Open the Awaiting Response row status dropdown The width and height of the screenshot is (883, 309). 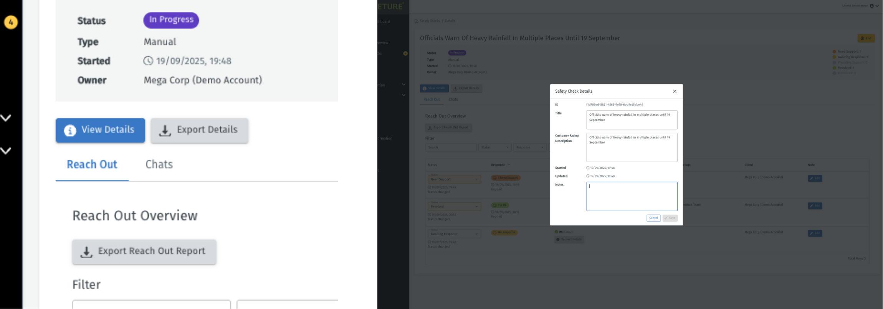(454, 234)
